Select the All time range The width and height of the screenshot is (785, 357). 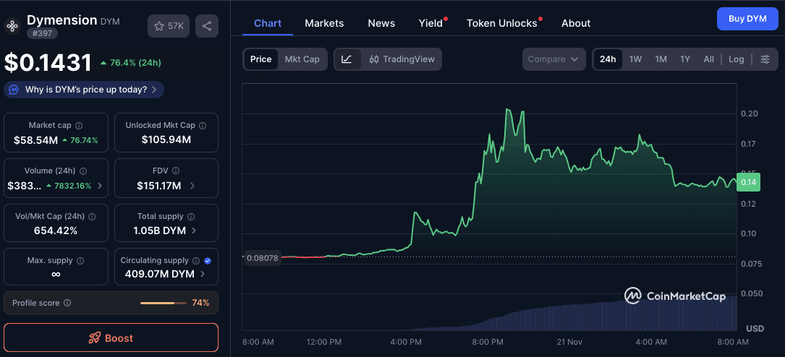coord(708,59)
